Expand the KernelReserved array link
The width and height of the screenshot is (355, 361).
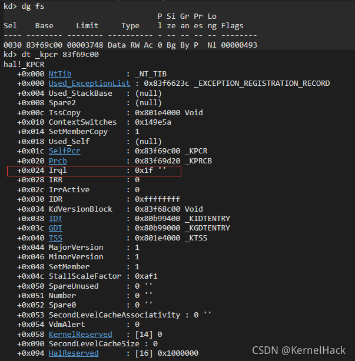click(x=81, y=335)
